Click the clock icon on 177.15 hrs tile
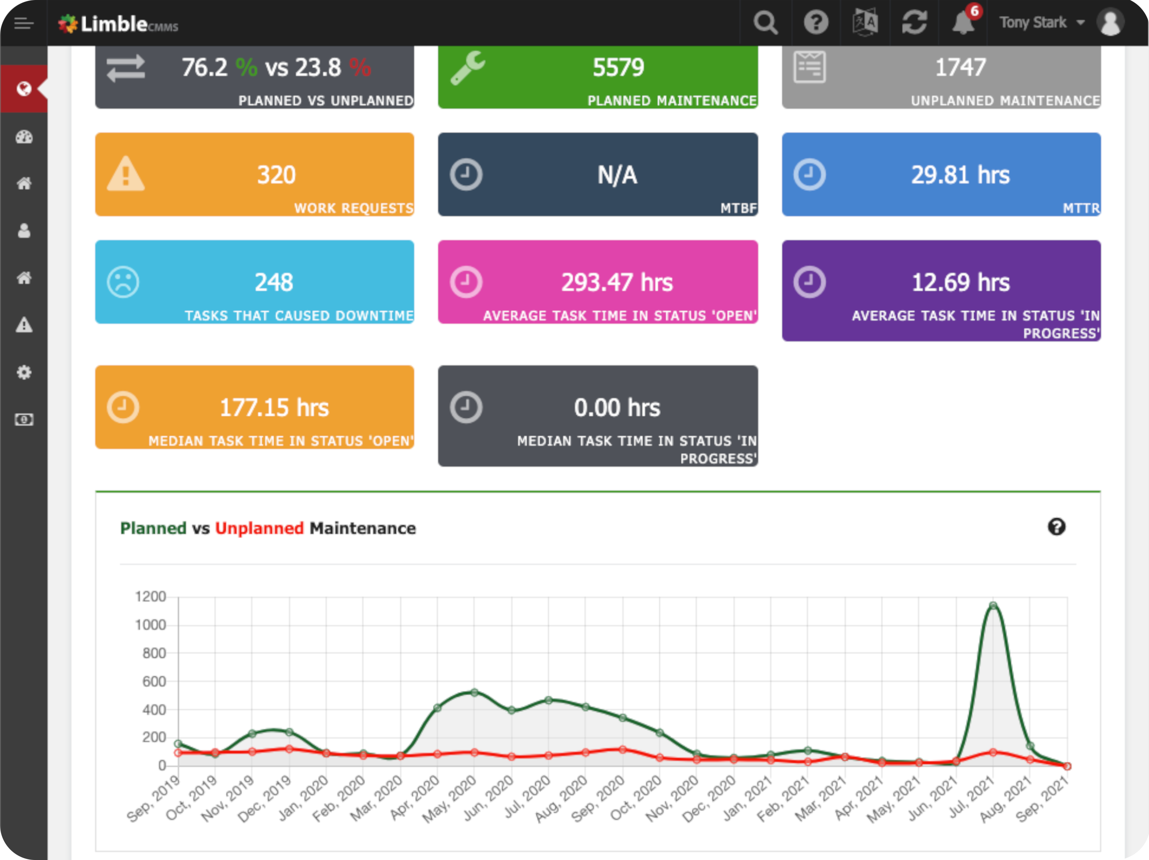 [123, 407]
